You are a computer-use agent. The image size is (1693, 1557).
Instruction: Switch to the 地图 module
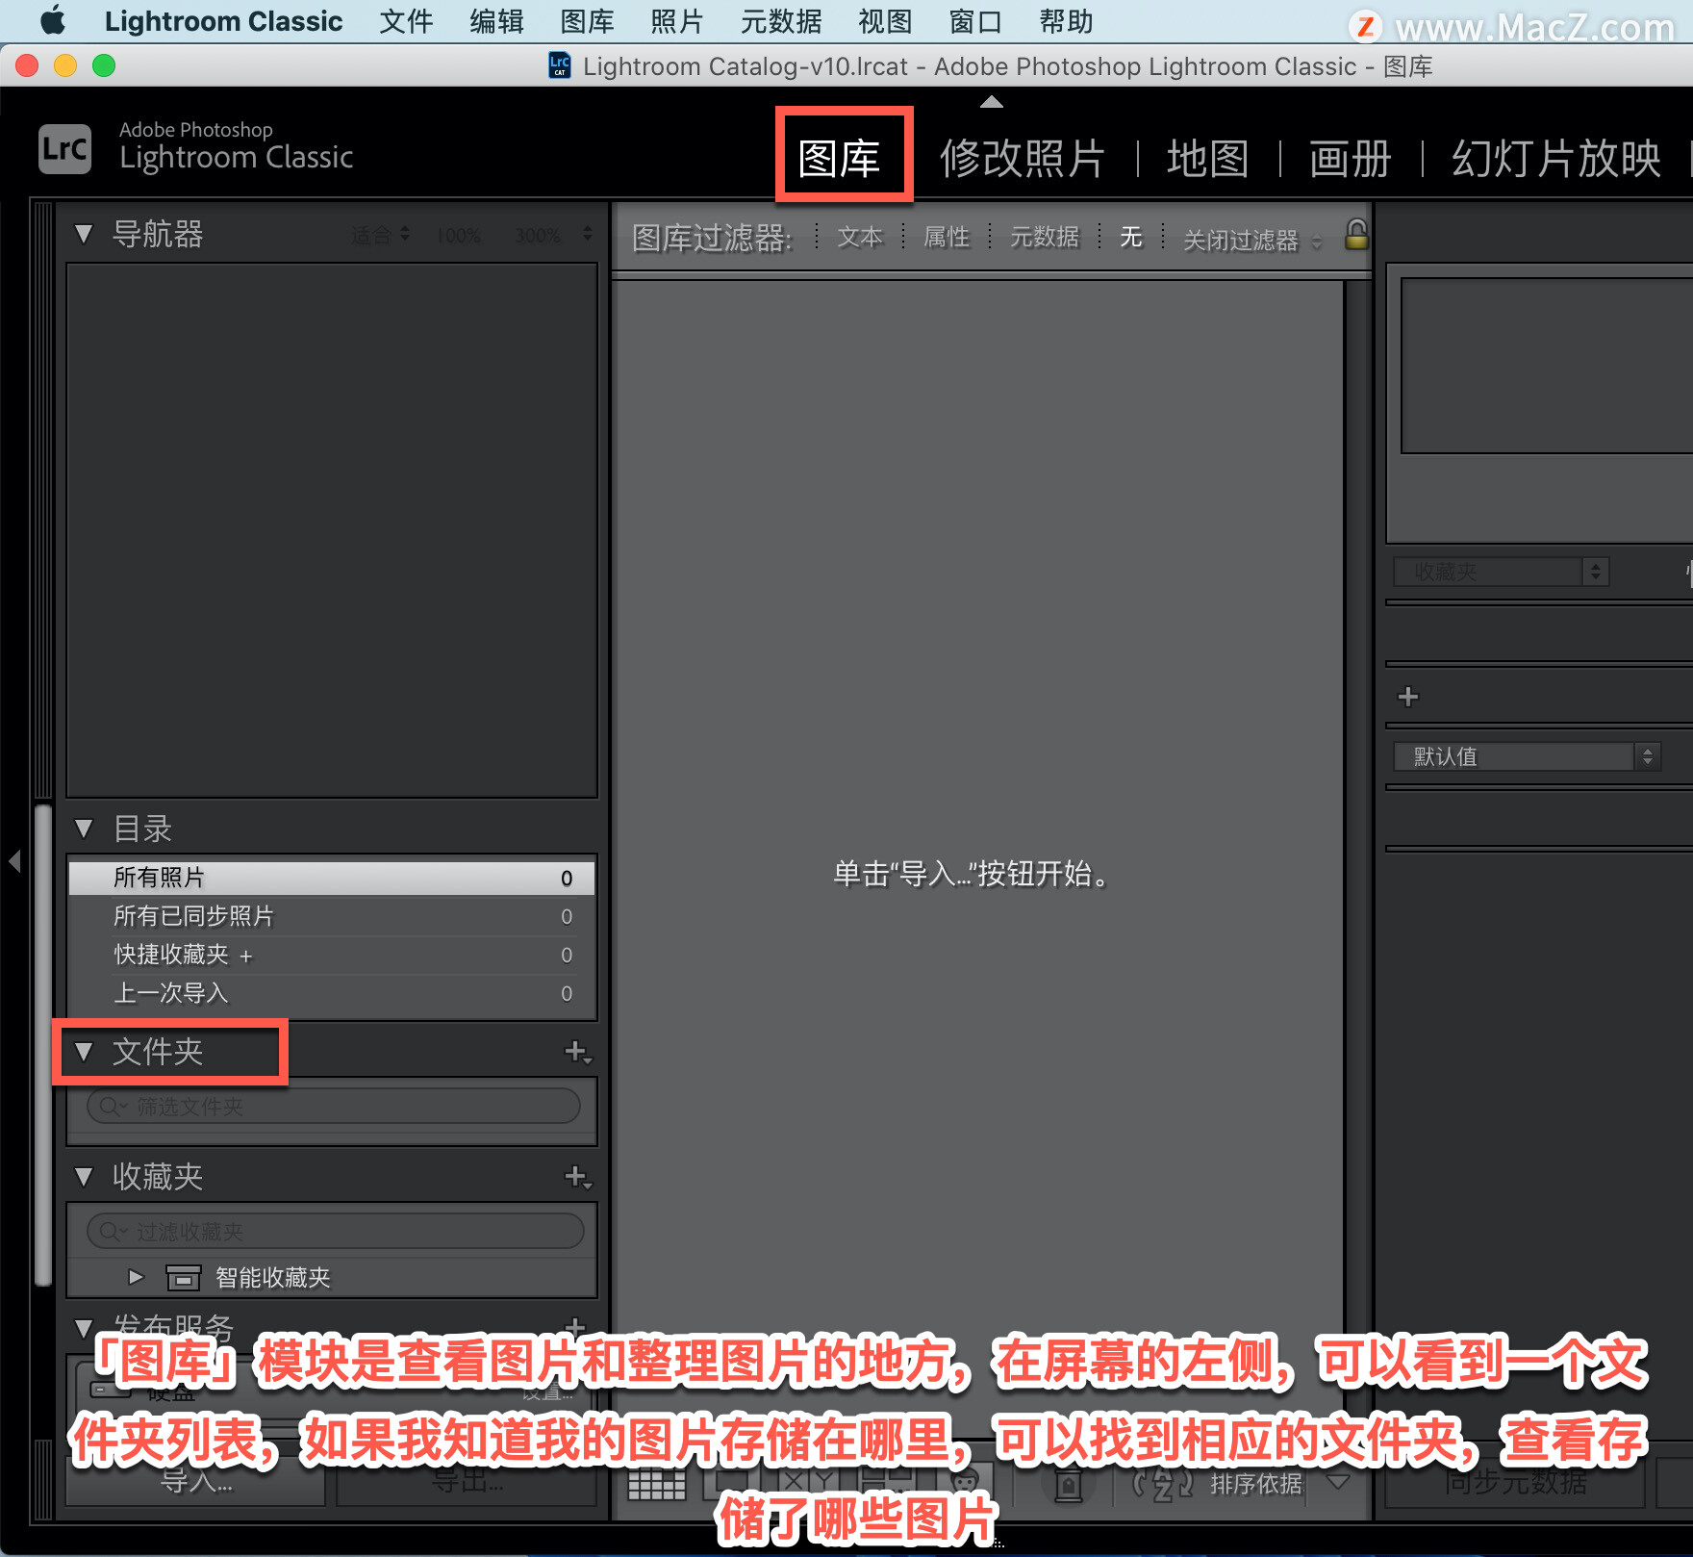[x=1207, y=158]
